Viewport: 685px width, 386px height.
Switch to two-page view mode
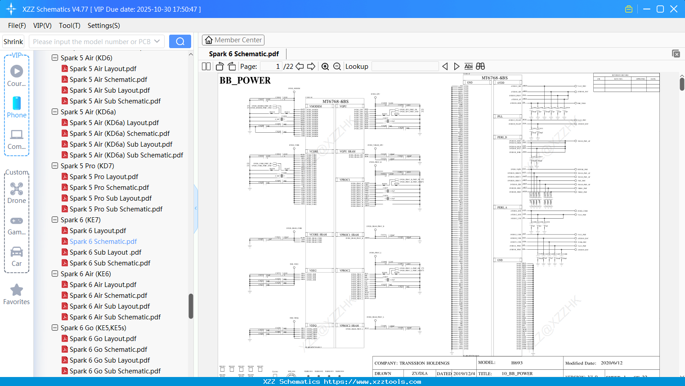click(206, 66)
